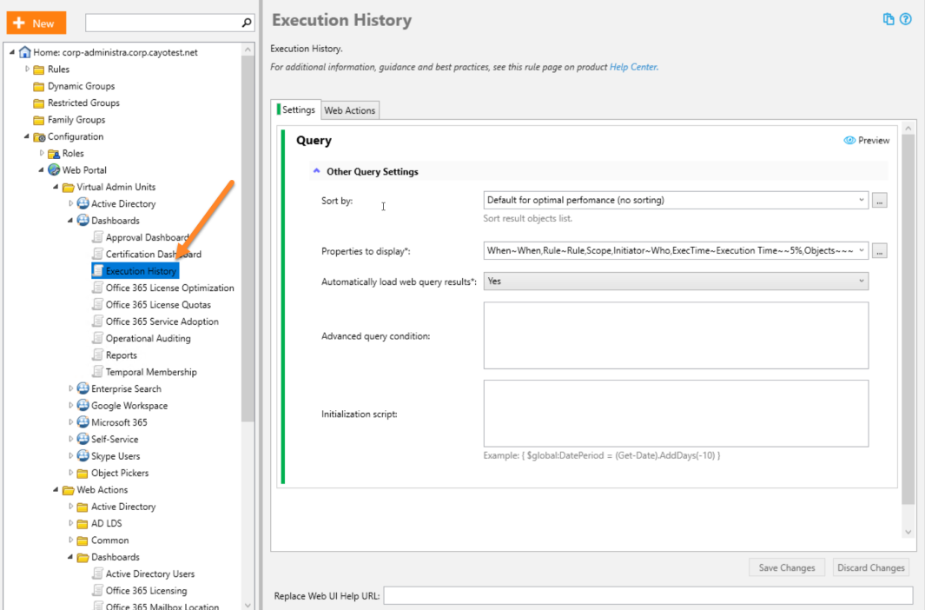Viewport: 925px width, 610px height.
Task: Open the Help Center link
Action: (x=633, y=67)
